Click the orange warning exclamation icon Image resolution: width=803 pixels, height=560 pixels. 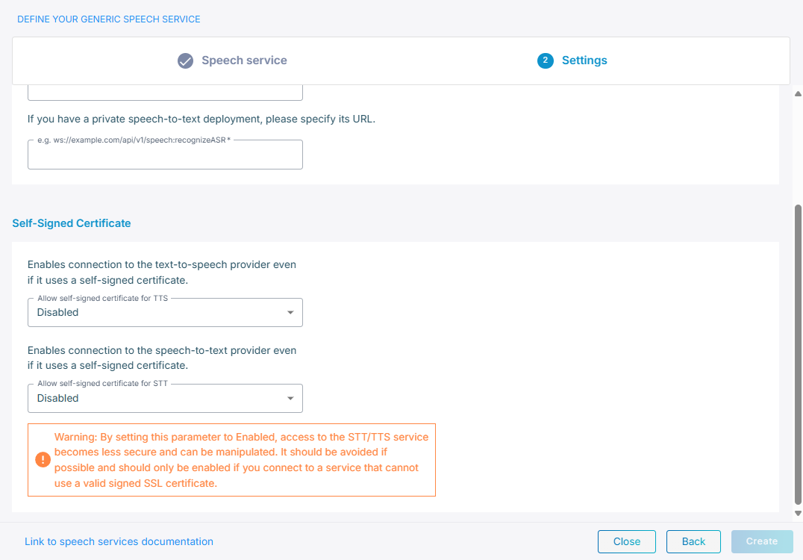click(43, 460)
